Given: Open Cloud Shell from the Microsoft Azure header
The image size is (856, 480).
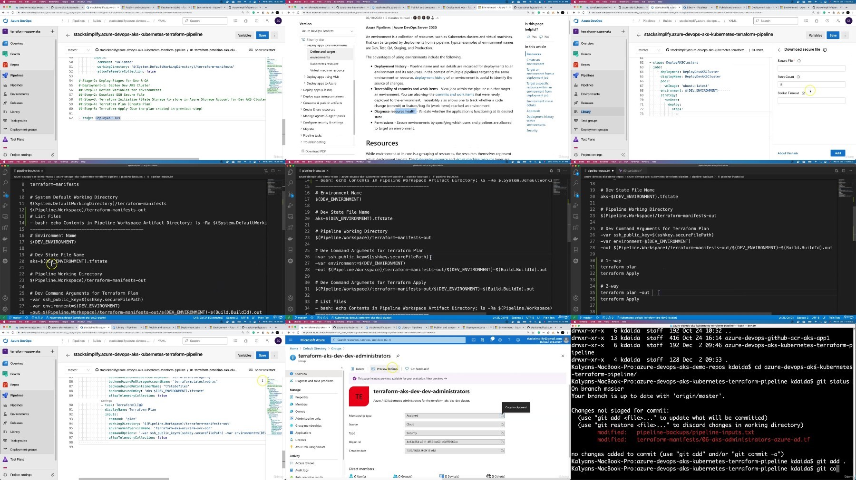Looking at the screenshot, I should tap(474, 340).
